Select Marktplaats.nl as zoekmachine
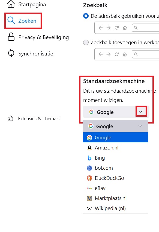Image resolution: width=159 pixels, height=232 pixels. pyautogui.click(x=110, y=198)
